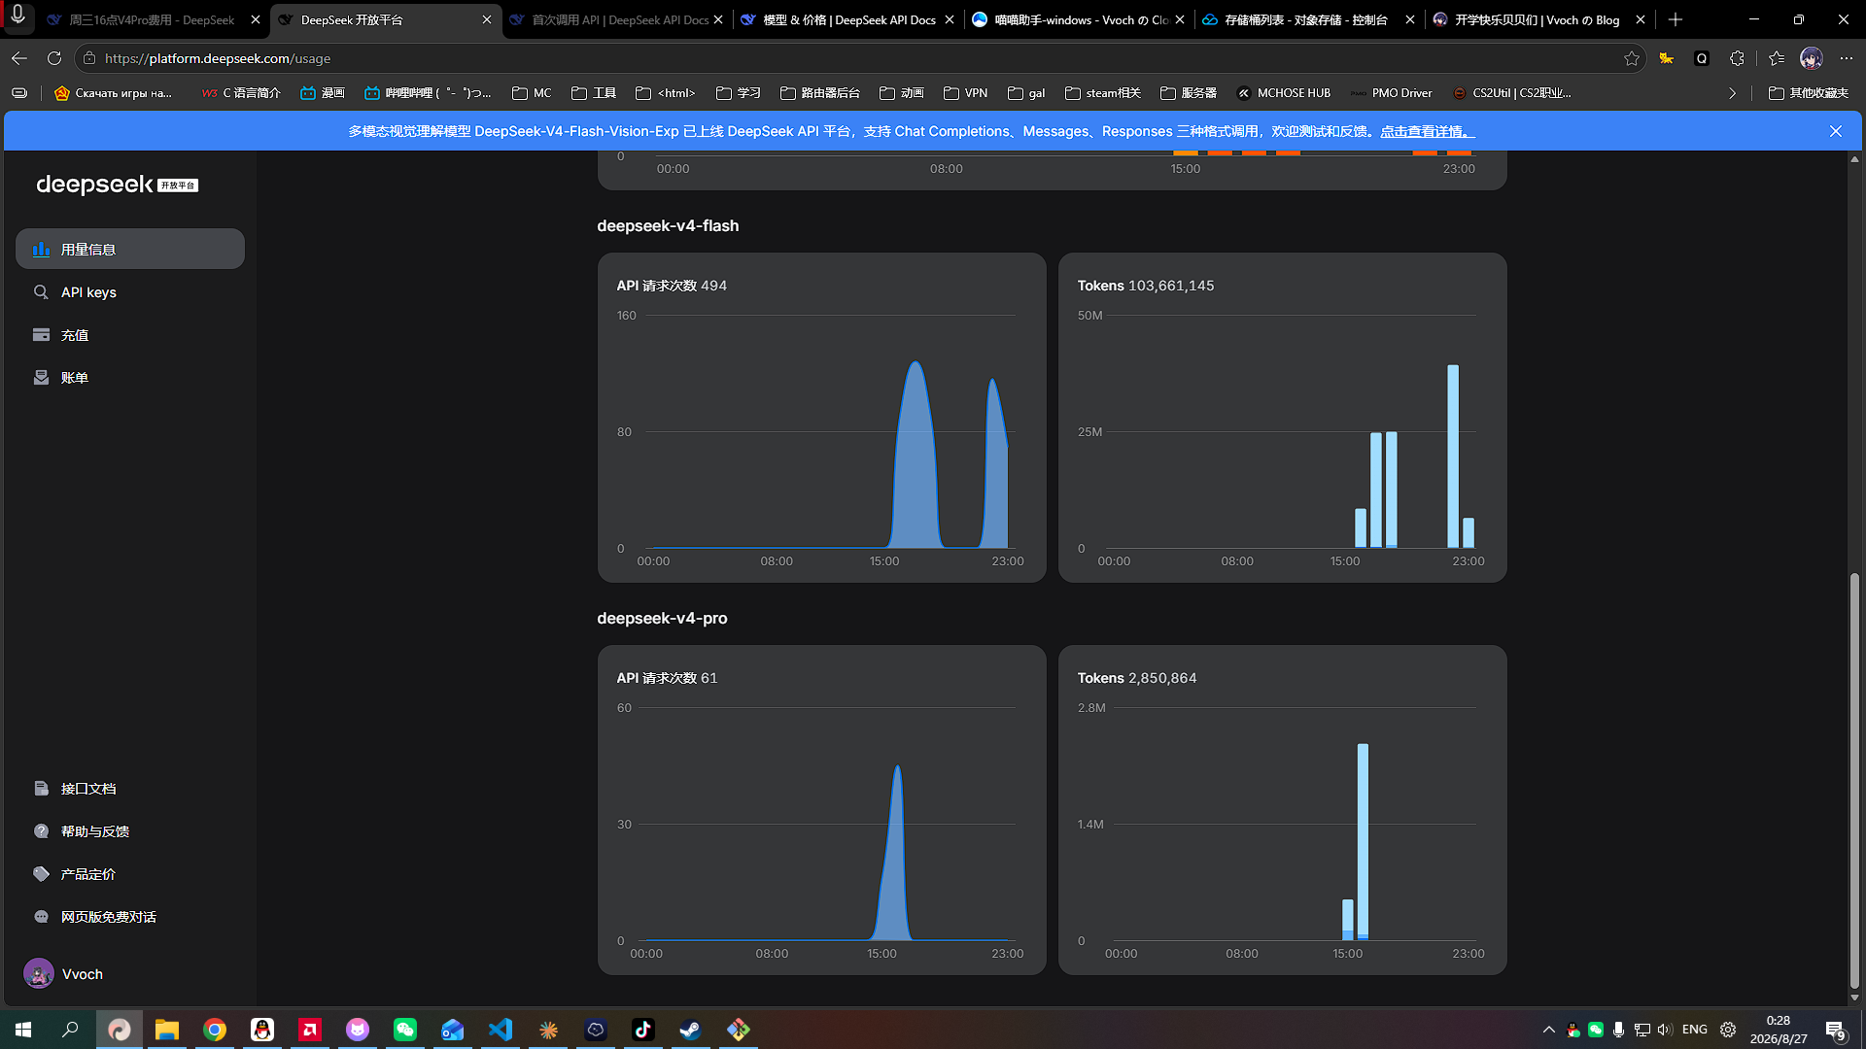Open Visual Studio Code from the taskbar
The width and height of the screenshot is (1866, 1049).
[501, 1030]
